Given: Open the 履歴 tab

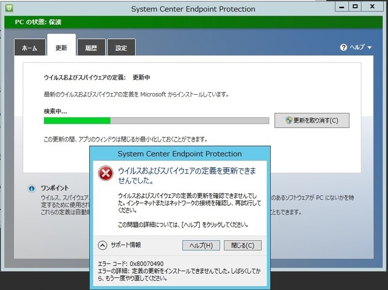Looking at the screenshot, I should (x=91, y=47).
